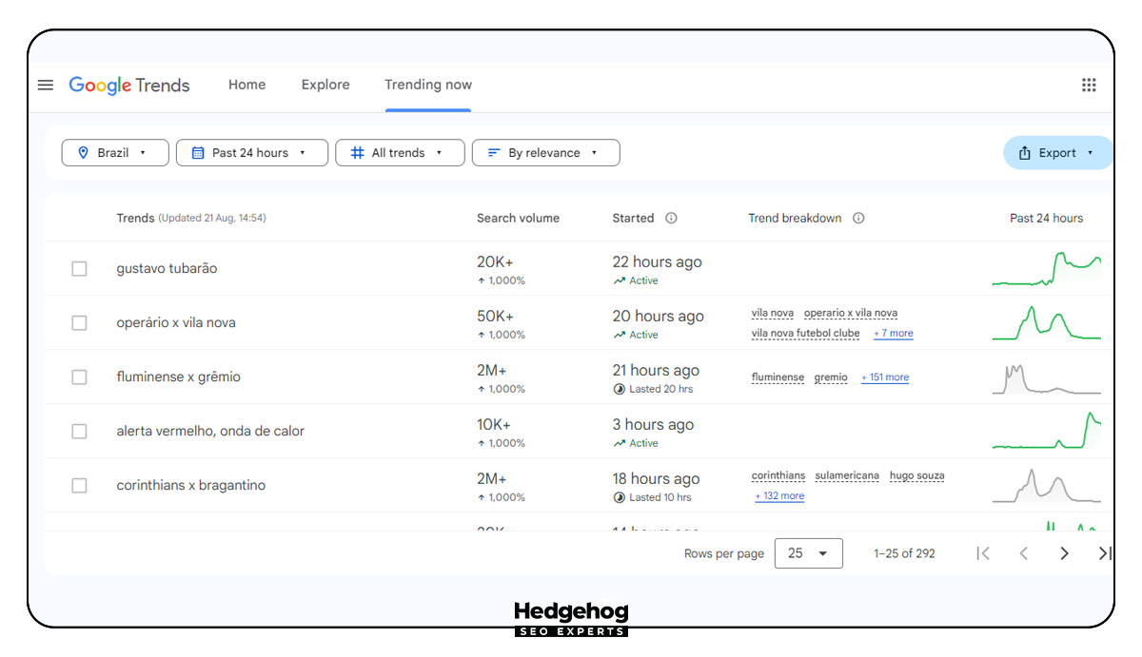Open the +7 more breakdown link
Image resolution: width=1142 pixels, height=657 pixels.
(894, 334)
